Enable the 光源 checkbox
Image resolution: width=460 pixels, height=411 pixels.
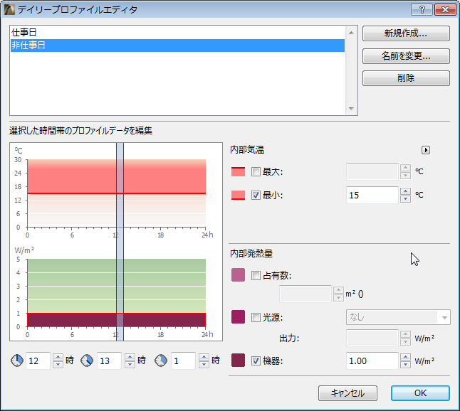256,317
